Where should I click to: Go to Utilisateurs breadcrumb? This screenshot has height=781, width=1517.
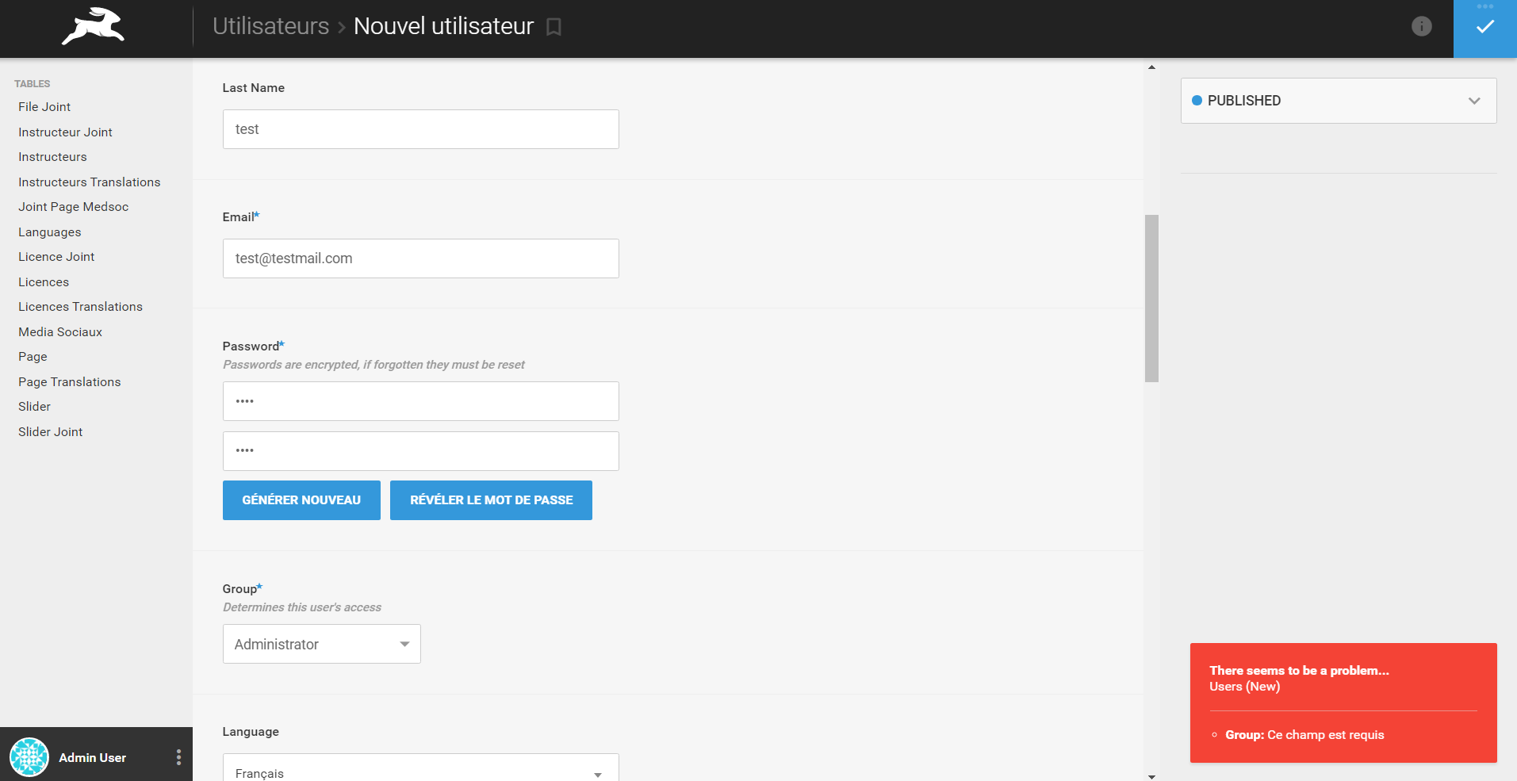pos(270,26)
